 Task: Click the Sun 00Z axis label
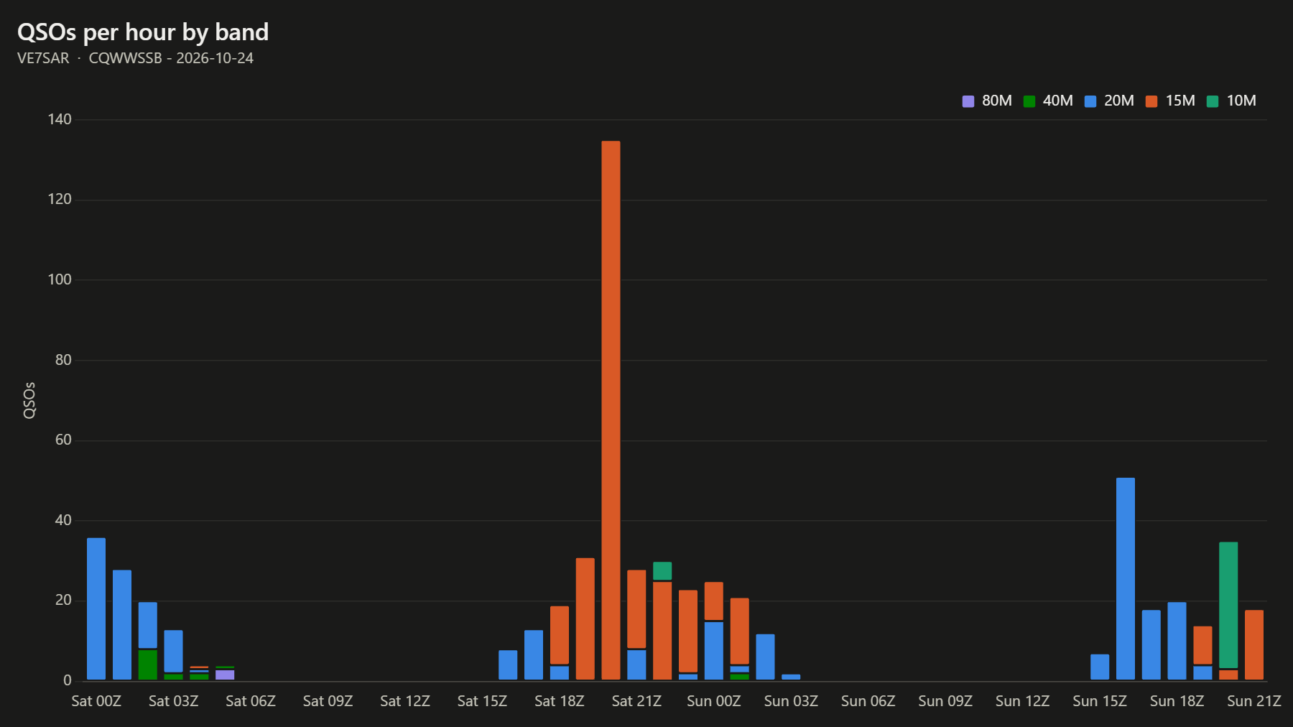[714, 701]
